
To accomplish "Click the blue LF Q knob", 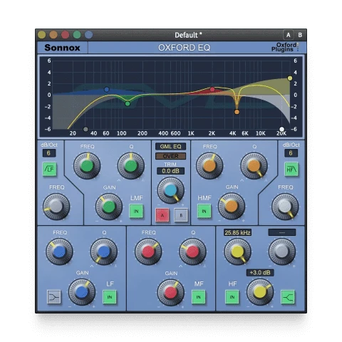I will pos(104,252).
